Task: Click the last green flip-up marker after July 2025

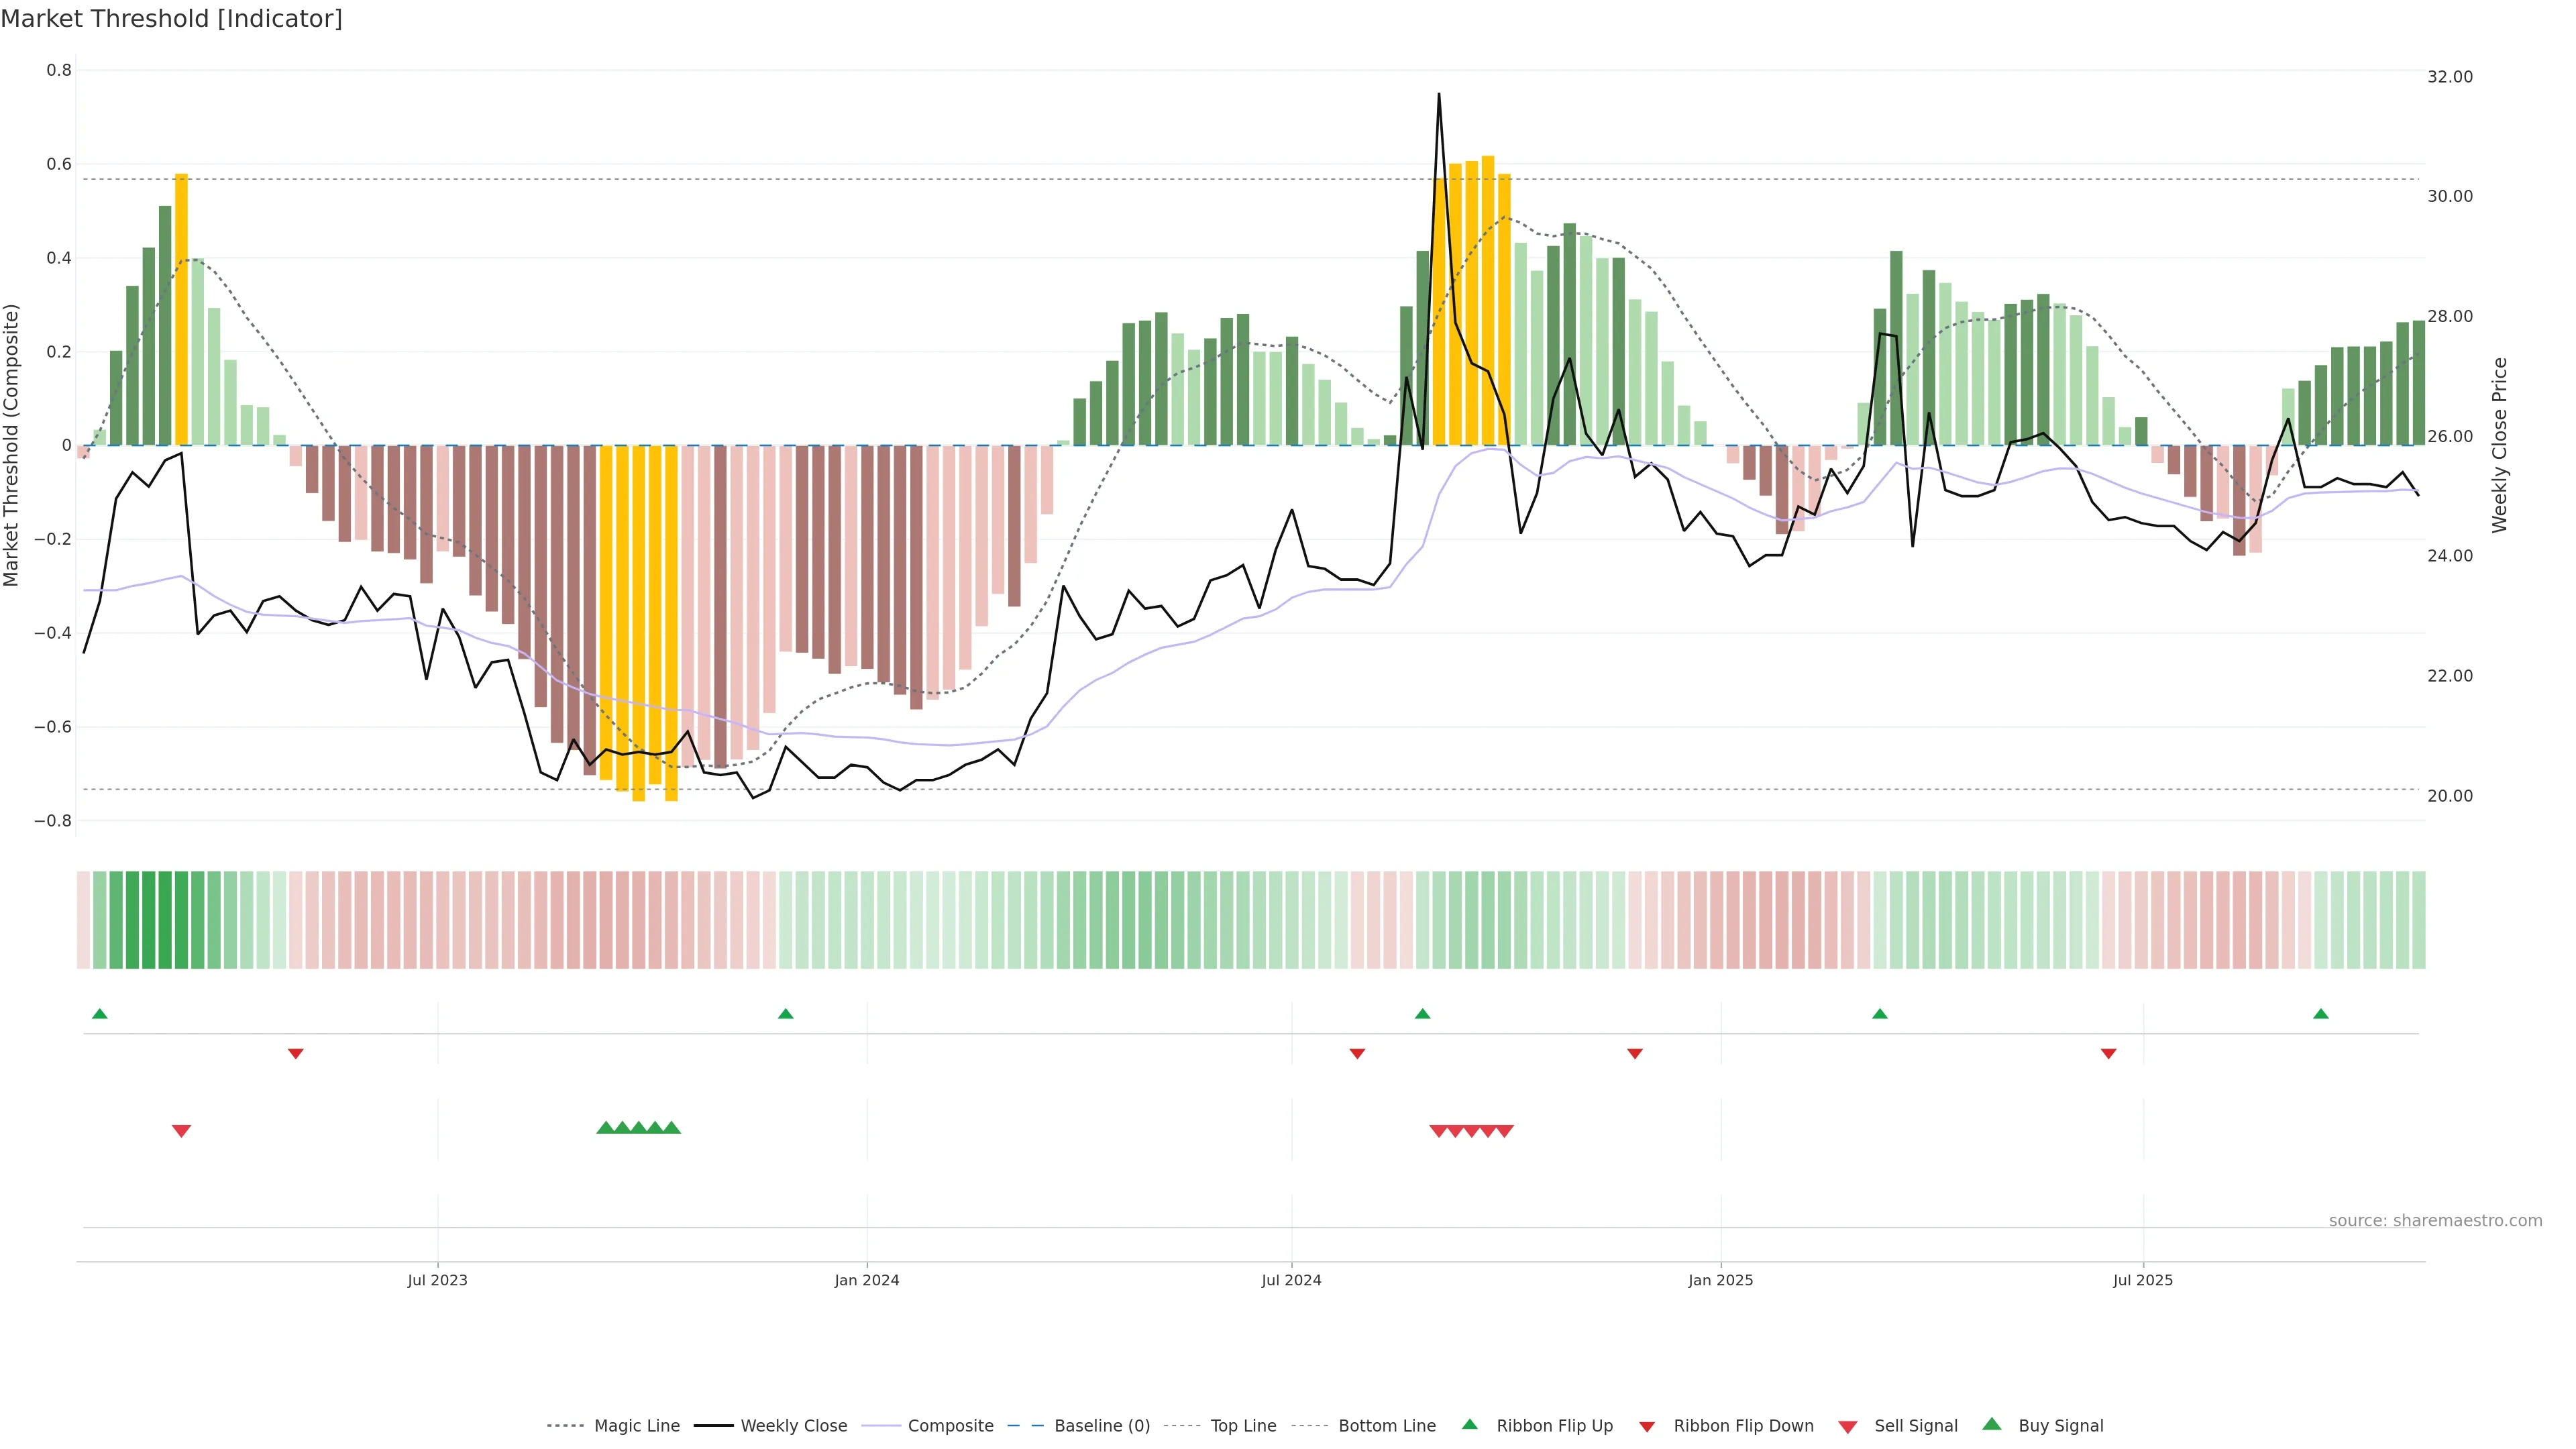Action: [2321, 1014]
